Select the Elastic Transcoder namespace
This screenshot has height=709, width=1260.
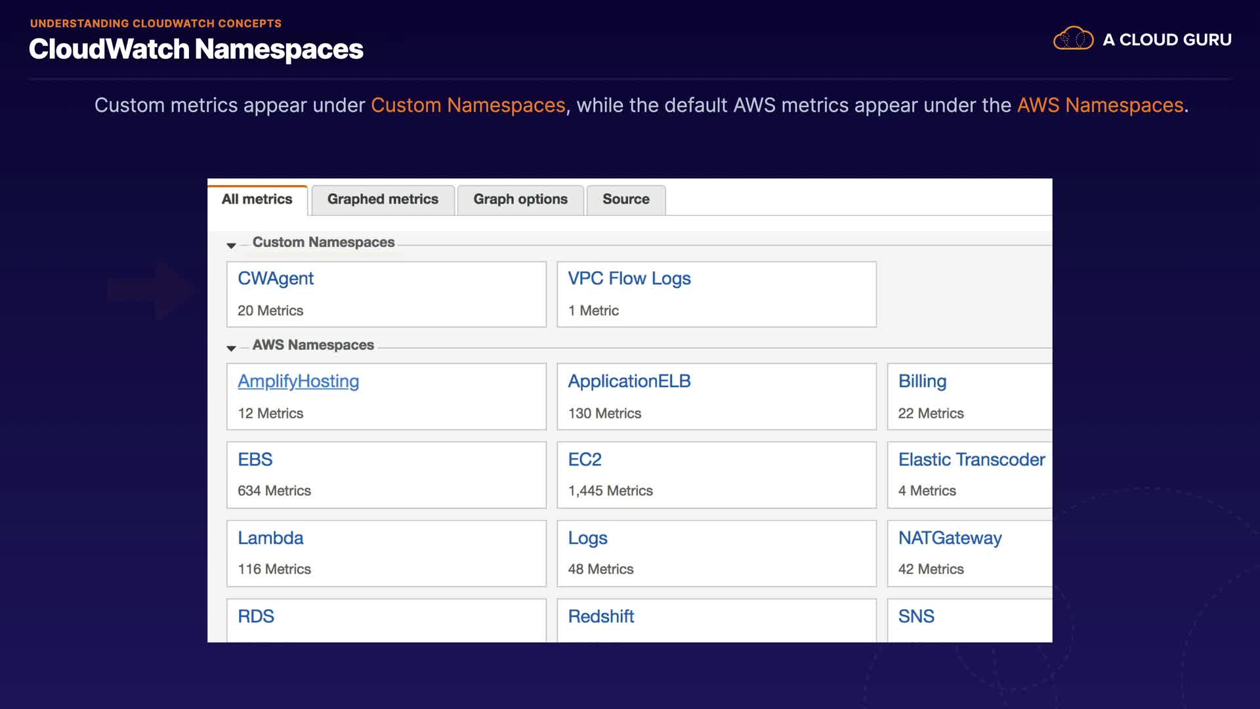coord(971,460)
